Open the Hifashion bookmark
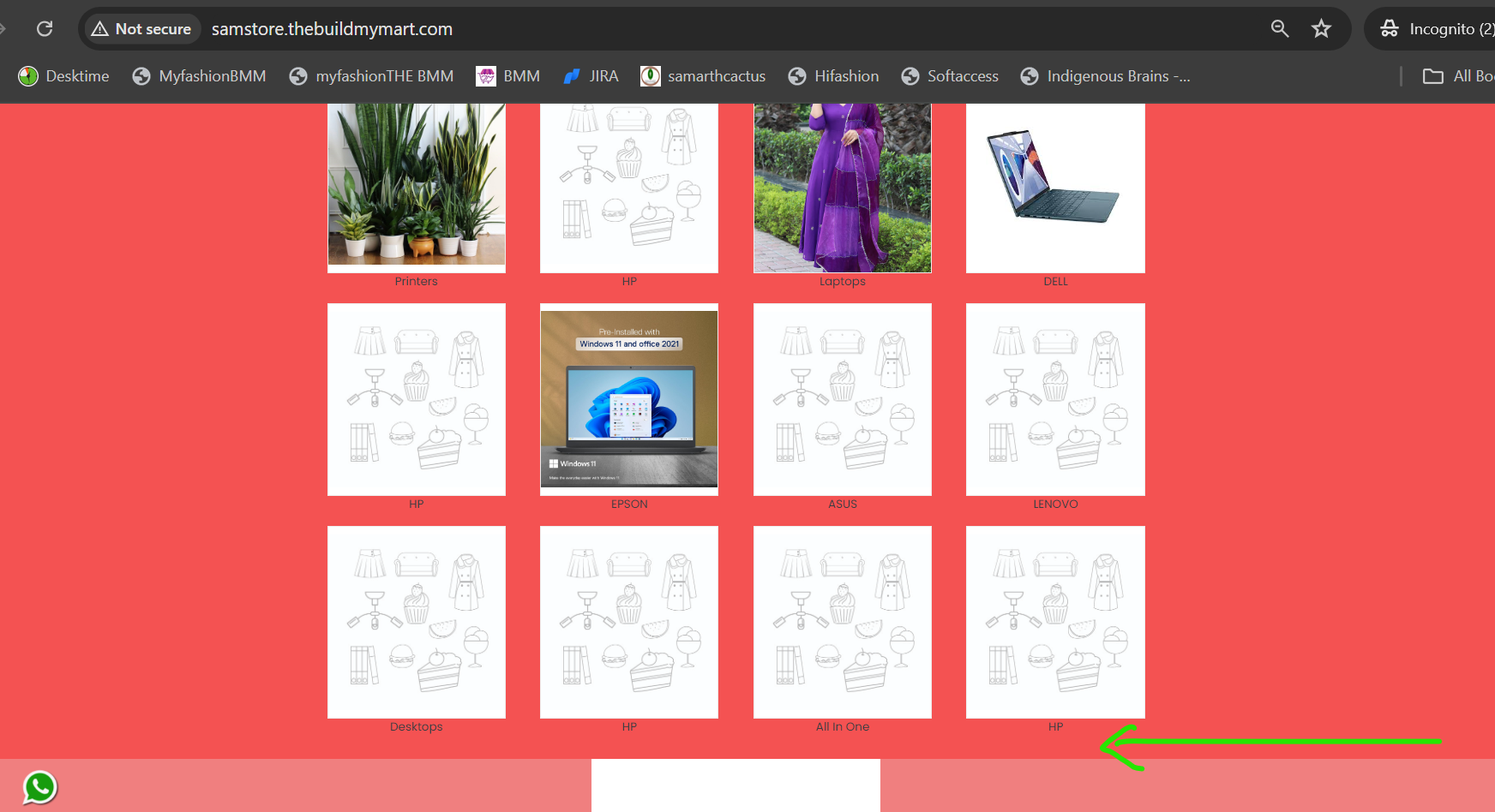 833,76
